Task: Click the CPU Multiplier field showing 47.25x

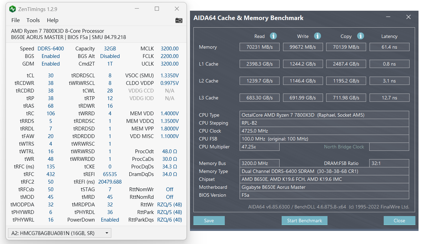Action: click(260, 147)
